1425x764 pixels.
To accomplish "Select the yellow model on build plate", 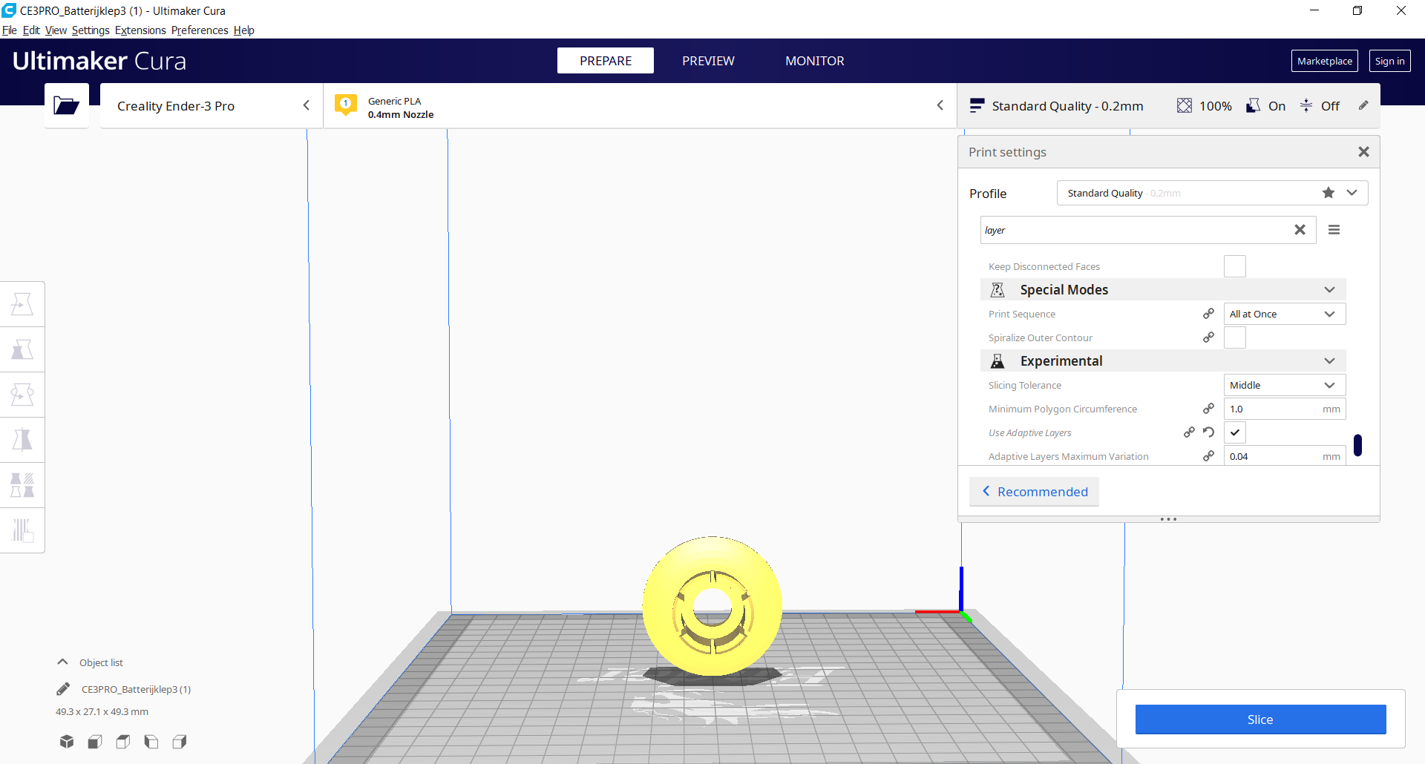I will (712, 606).
